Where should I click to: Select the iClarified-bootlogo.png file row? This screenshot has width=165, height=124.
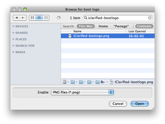108,36
